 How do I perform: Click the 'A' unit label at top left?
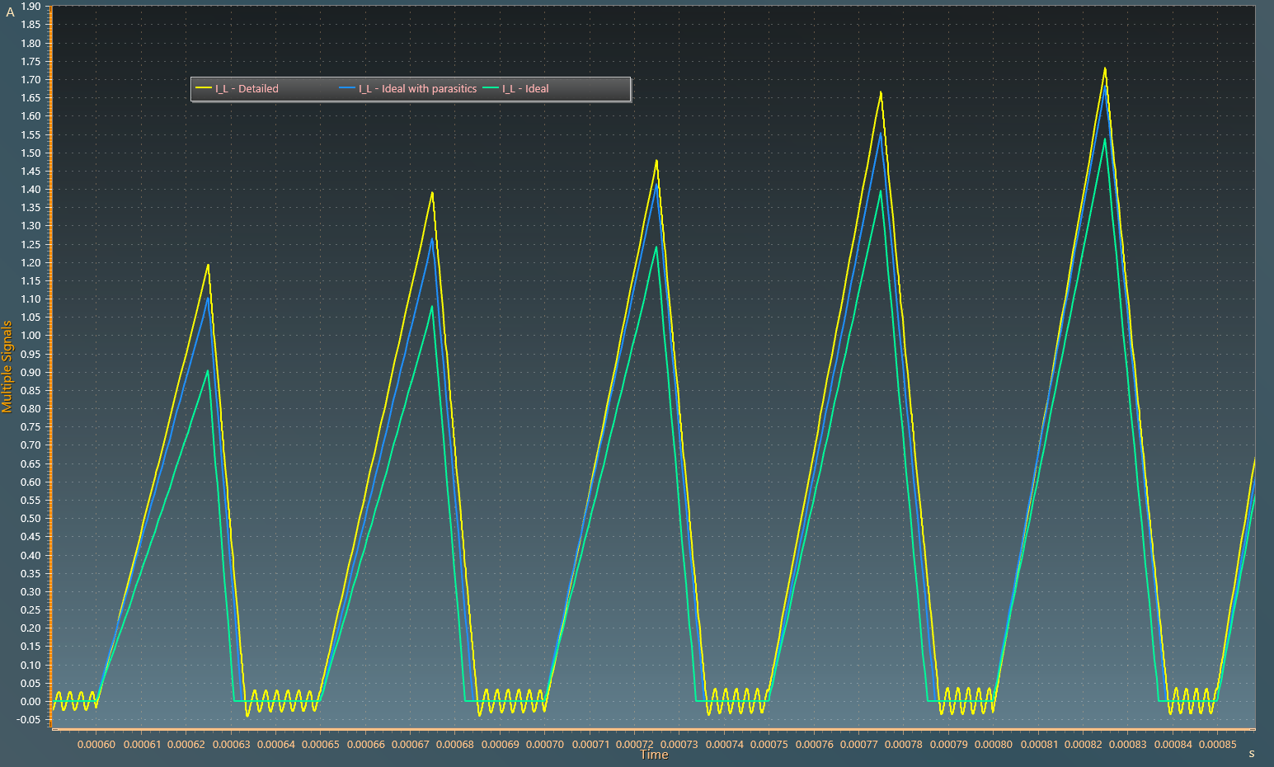(10, 12)
